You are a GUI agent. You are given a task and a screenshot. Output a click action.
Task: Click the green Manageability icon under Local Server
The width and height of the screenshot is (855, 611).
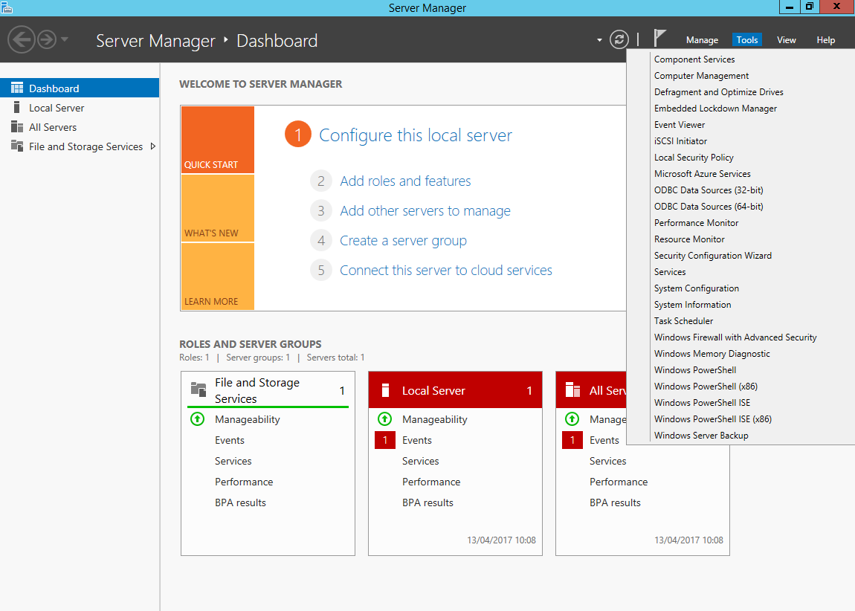pos(384,419)
